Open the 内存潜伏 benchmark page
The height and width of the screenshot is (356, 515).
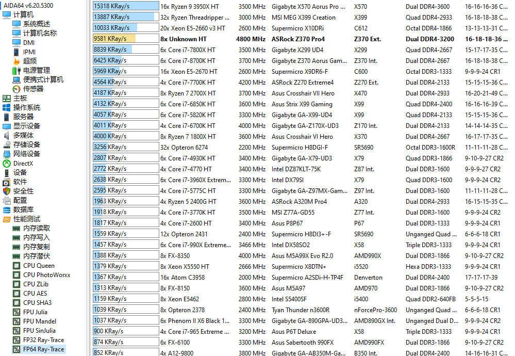pos(37,256)
